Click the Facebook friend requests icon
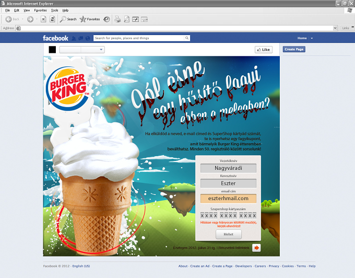 (74, 38)
